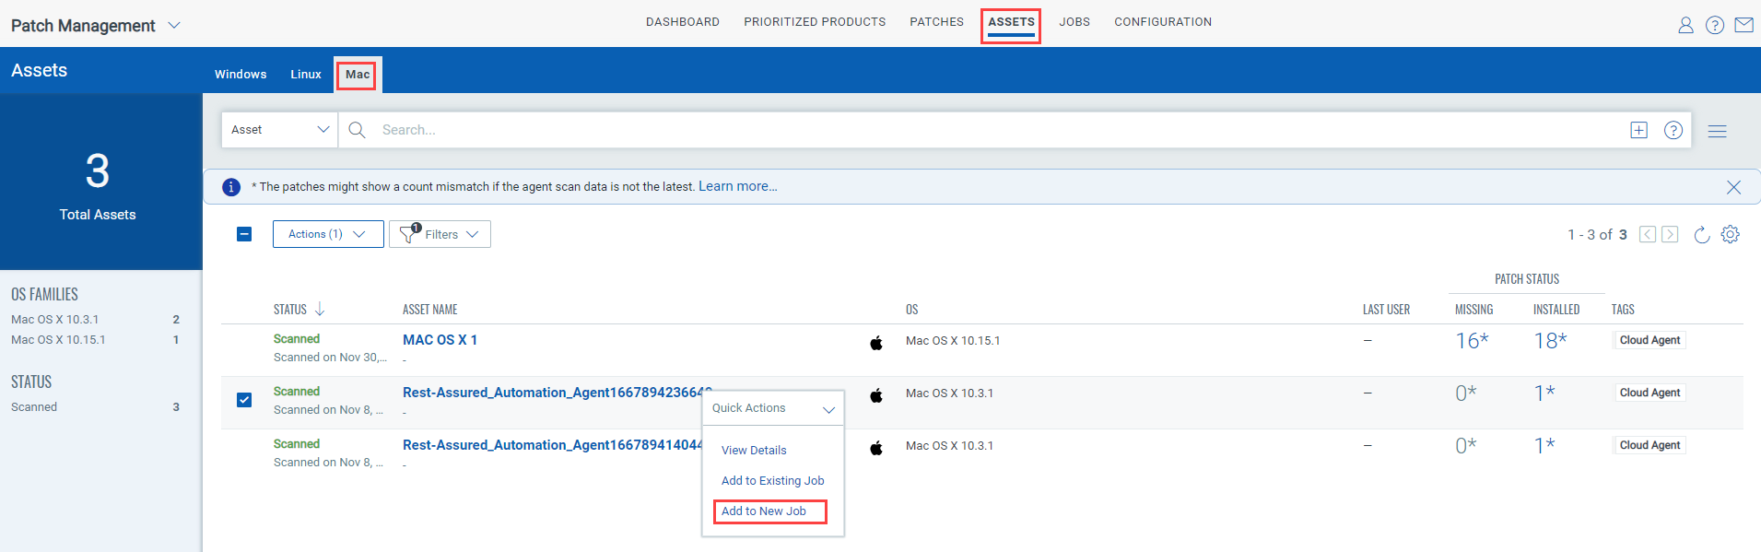This screenshot has width=1761, height=552.
Task: Close the patch count mismatch banner
Action: (1733, 187)
